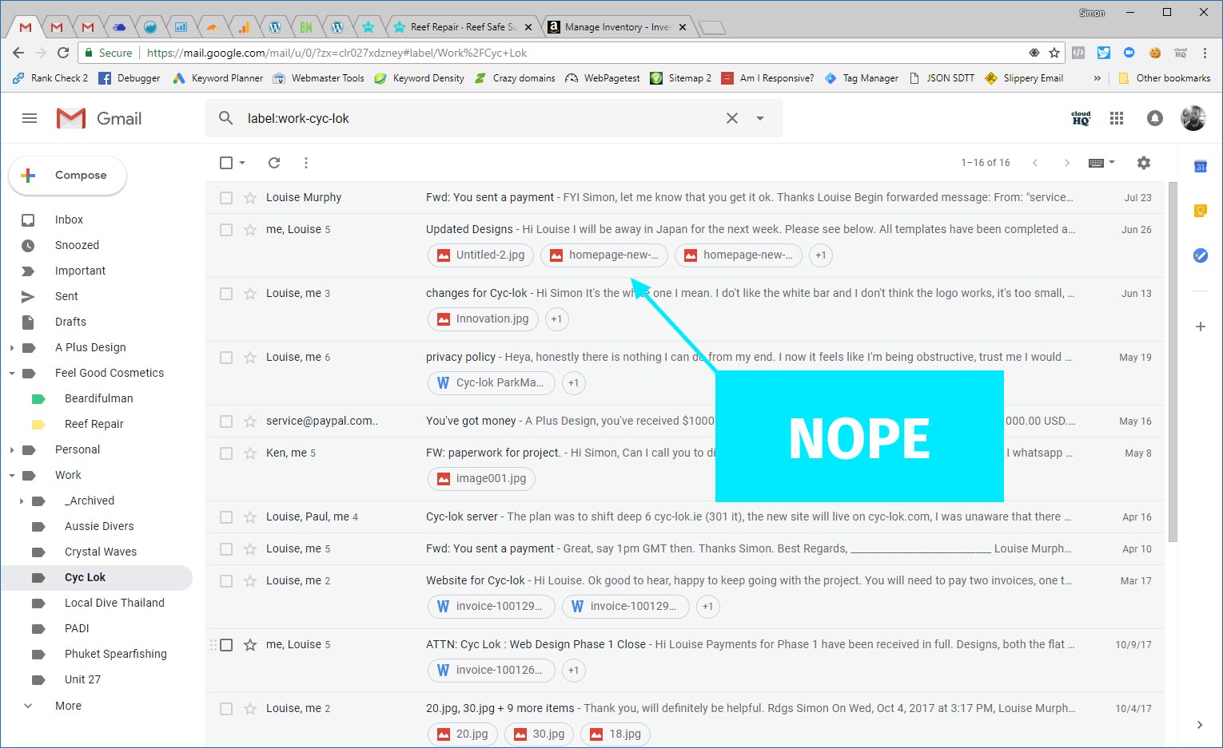Viewport: 1223px width, 748px height.
Task: Open the More options three-dot toolbar menu
Action: coord(306,163)
